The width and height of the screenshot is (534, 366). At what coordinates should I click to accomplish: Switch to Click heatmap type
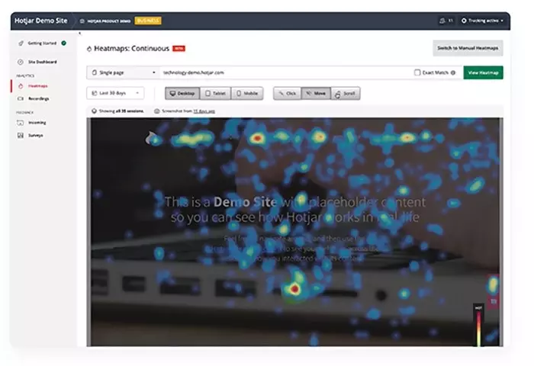[288, 93]
